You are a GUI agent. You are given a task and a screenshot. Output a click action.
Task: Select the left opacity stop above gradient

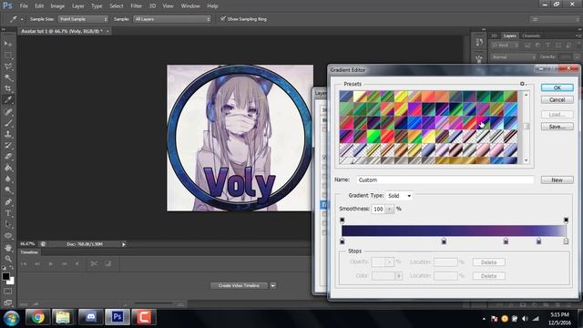coord(343,220)
